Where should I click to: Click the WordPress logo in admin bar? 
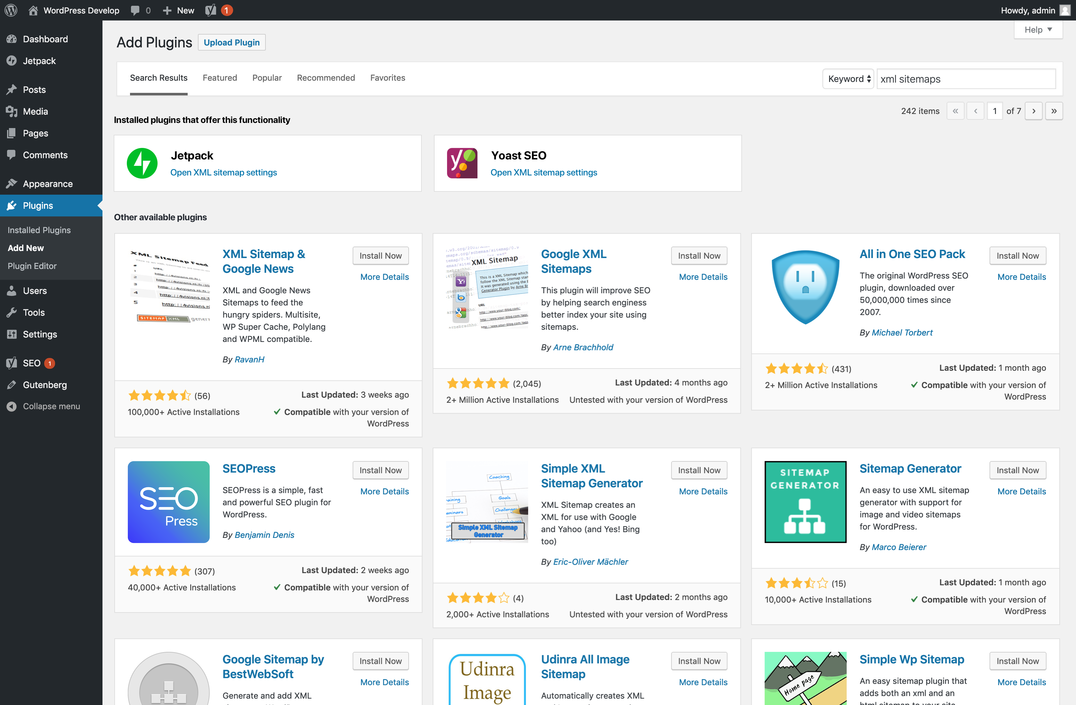pyautogui.click(x=11, y=10)
